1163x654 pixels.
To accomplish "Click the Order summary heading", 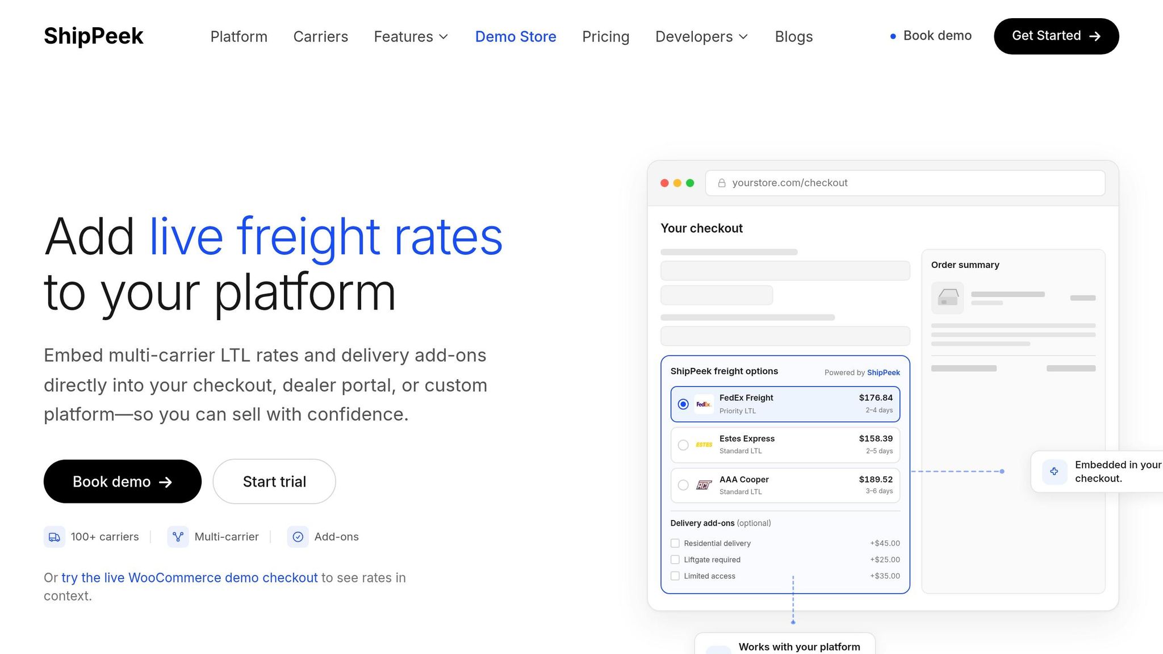I will coord(965,265).
